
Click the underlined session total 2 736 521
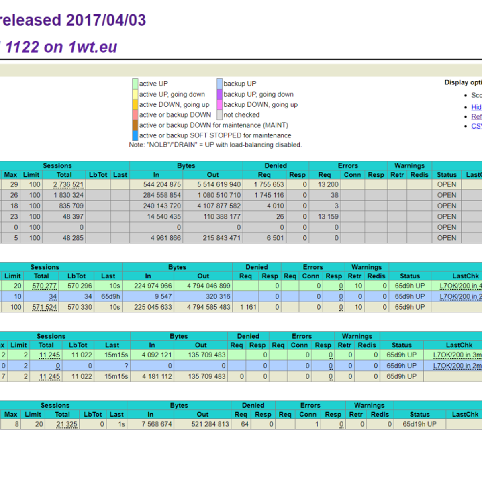[68, 185]
